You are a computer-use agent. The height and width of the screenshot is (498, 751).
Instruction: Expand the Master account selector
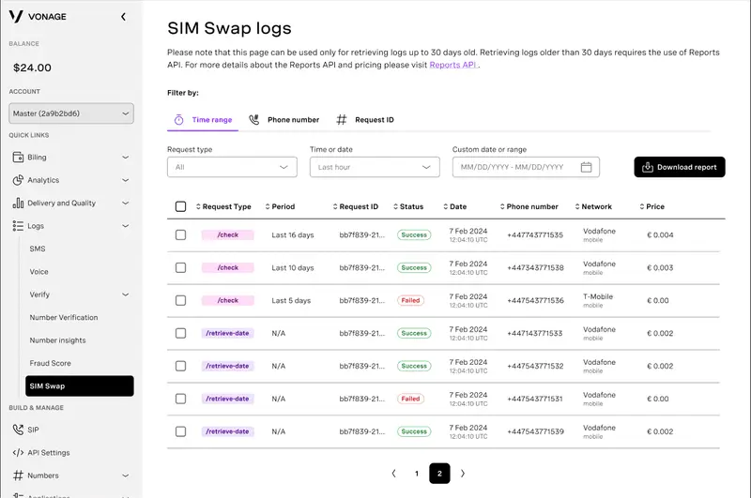point(71,114)
